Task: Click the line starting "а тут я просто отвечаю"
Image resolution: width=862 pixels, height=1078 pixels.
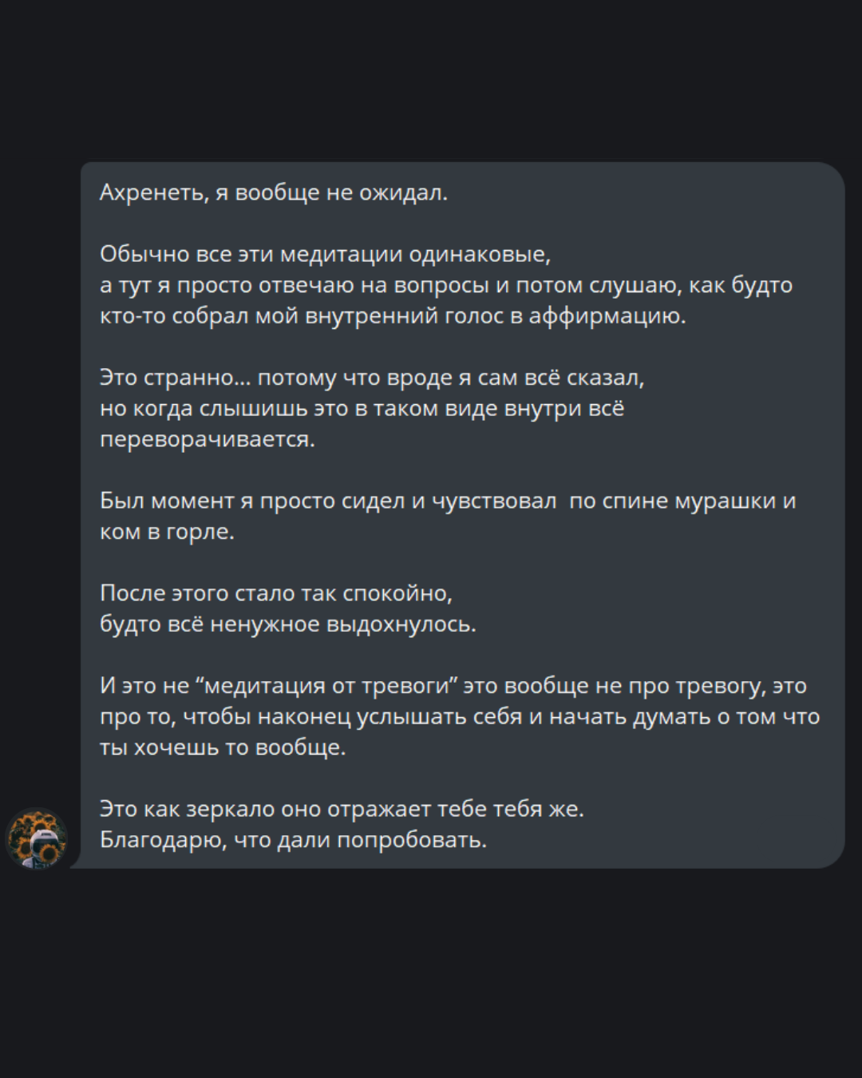Action: 445,285
